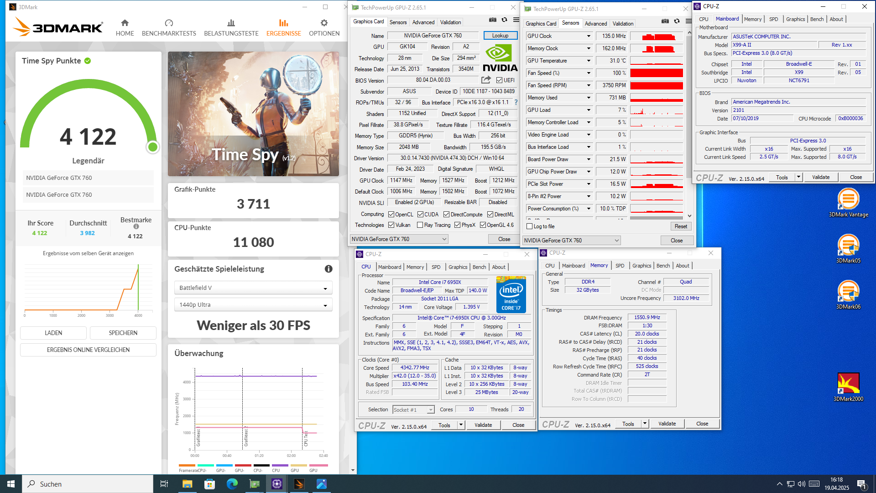
Task: Open GPU selector dropdown in GPU-Z Sensors window
Action: coord(572,241)
